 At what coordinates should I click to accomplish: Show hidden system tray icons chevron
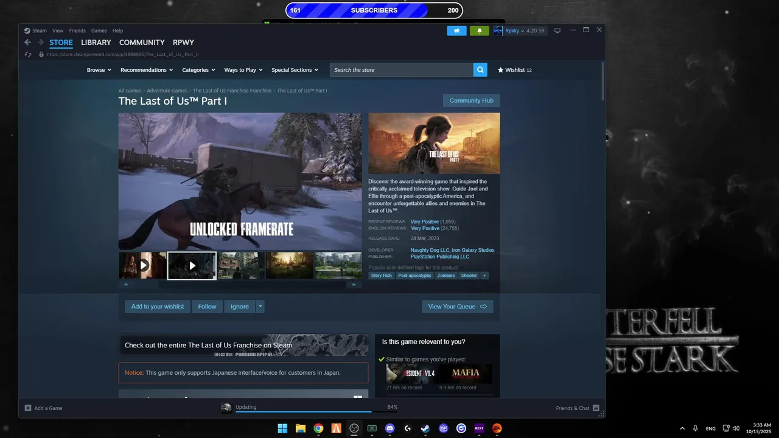pyautogui.click(x=682, y=428)
